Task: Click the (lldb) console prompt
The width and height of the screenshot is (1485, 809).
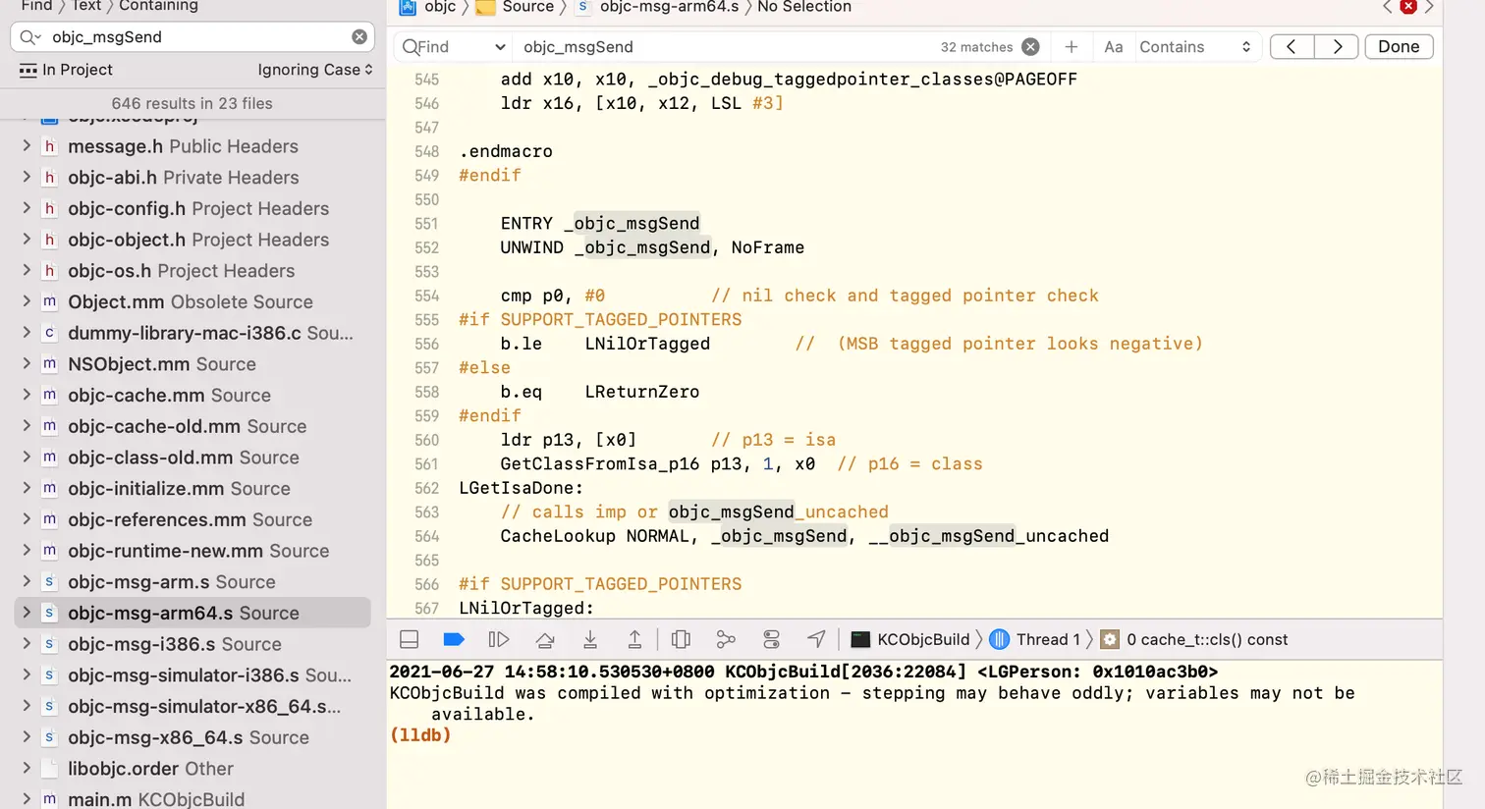Action: (x=420, y=735)
